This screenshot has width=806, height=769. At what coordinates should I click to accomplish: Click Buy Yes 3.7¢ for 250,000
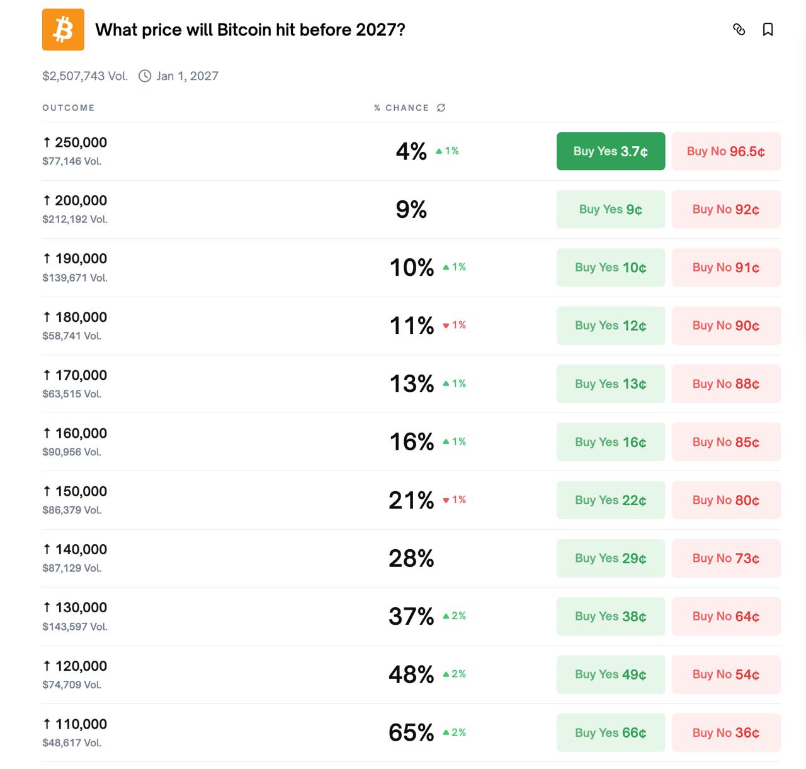point(610,151)
